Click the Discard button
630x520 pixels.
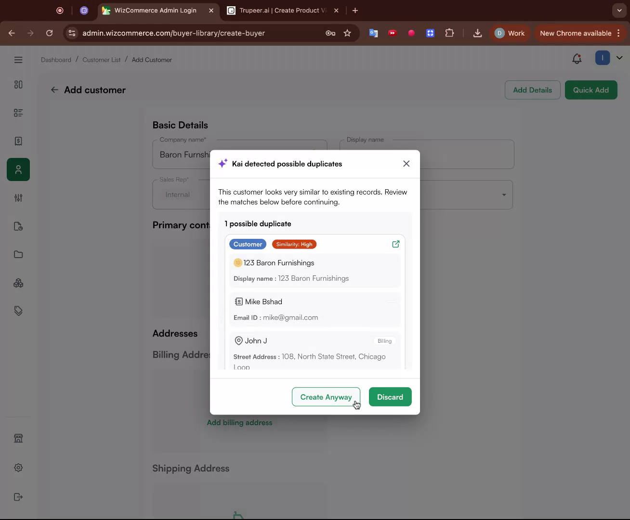pyautogui.click(x=390, y=397)
